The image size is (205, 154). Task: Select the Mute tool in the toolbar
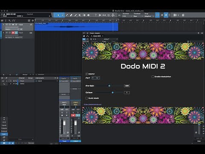click(x=80, y=15)
